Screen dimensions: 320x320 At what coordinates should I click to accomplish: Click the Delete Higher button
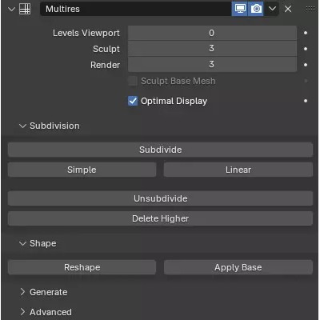[160, 218]
